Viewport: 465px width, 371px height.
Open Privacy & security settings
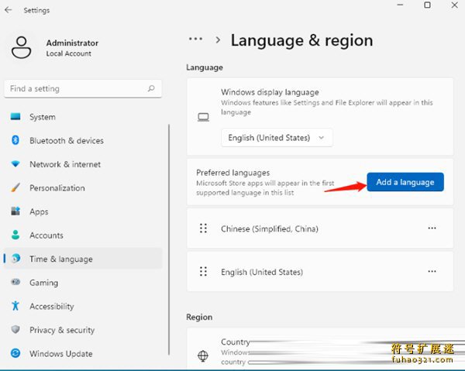[x=61, y=330]
